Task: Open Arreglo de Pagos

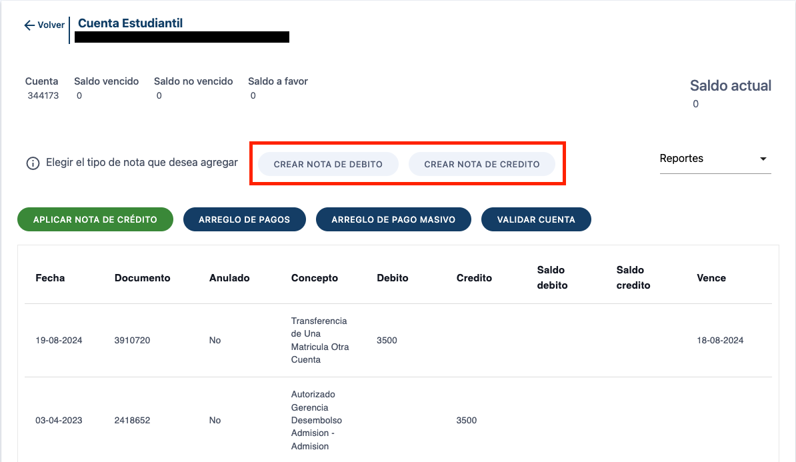Action: point(244,219)
